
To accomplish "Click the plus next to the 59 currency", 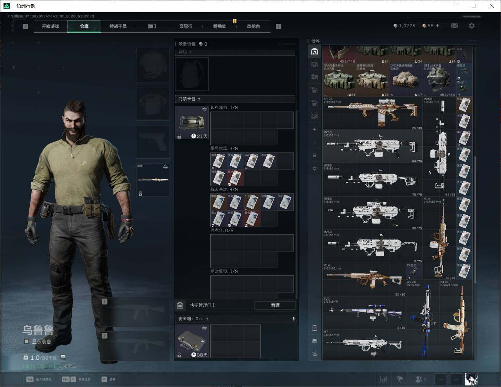I will point(437,26).
